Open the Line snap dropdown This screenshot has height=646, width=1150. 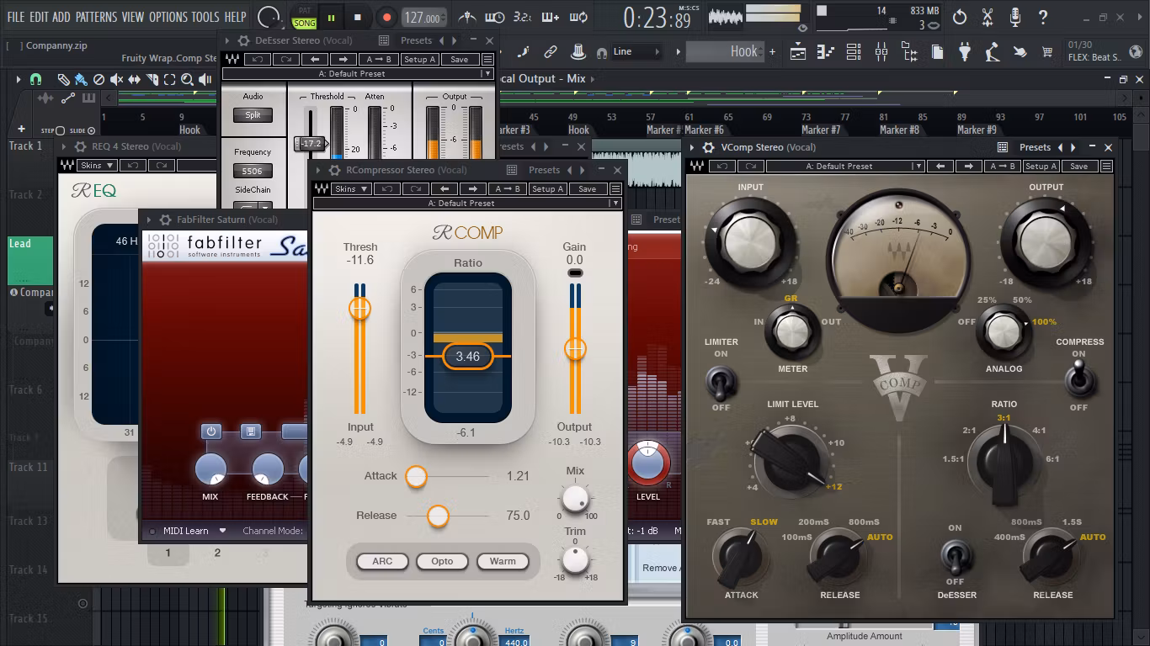(x=636, y=51)
